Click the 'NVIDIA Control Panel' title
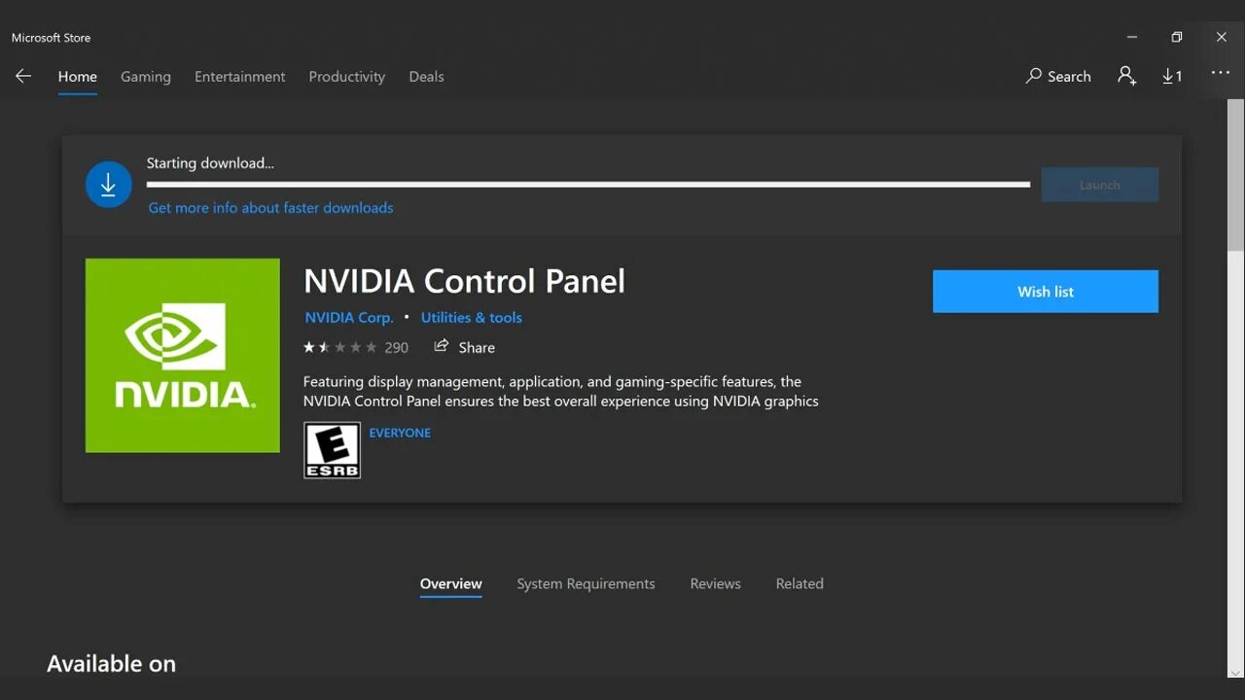 coord(465,281)
